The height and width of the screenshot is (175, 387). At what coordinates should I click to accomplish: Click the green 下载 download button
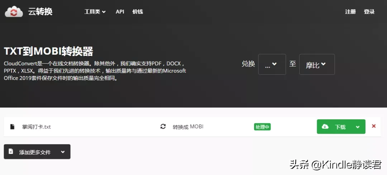pyautogui.click(x=341, y=127)
